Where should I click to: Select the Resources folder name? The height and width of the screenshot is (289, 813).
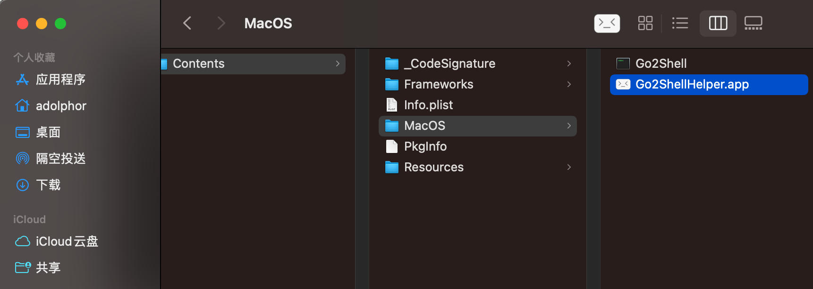[x=434, y=167]
